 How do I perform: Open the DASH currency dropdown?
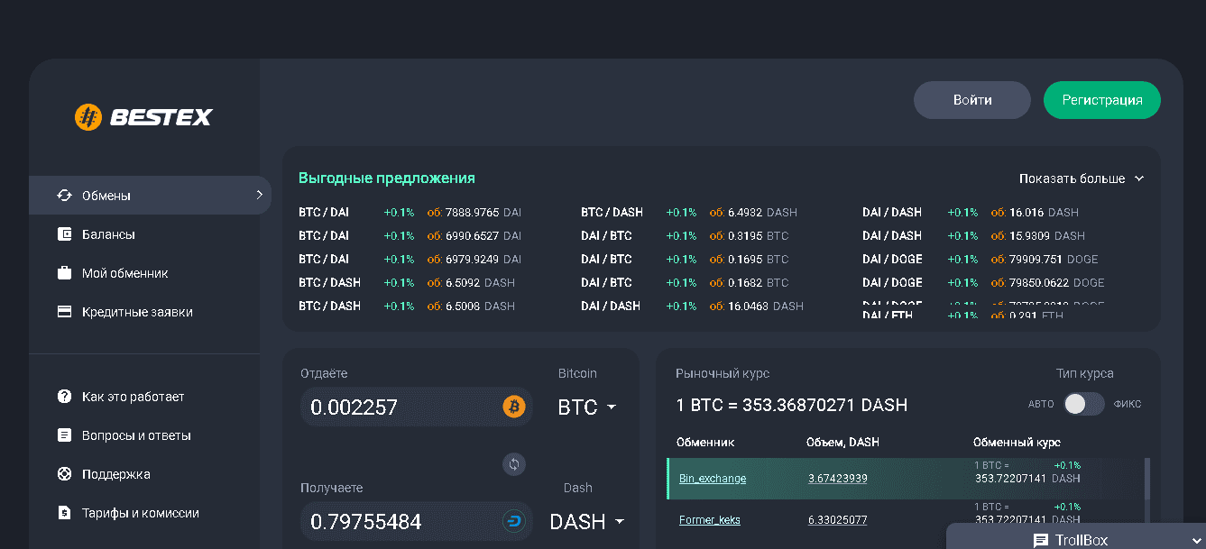pos(587,522)
